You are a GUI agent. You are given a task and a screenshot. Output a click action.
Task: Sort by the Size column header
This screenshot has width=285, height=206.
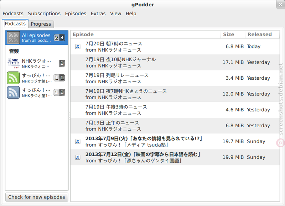tap(233, 35)
